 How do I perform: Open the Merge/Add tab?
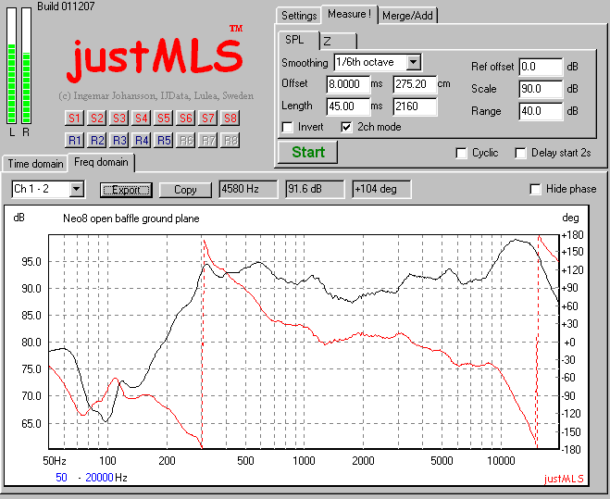[407, 16]
